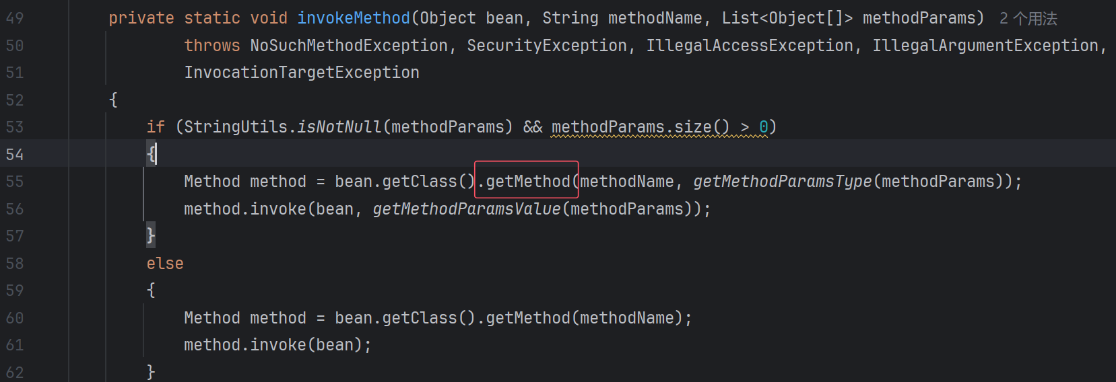The height and width of the screenshot is (382, 1116).
Task: Click the isNotNull method call
Action: tap(339, 127)
